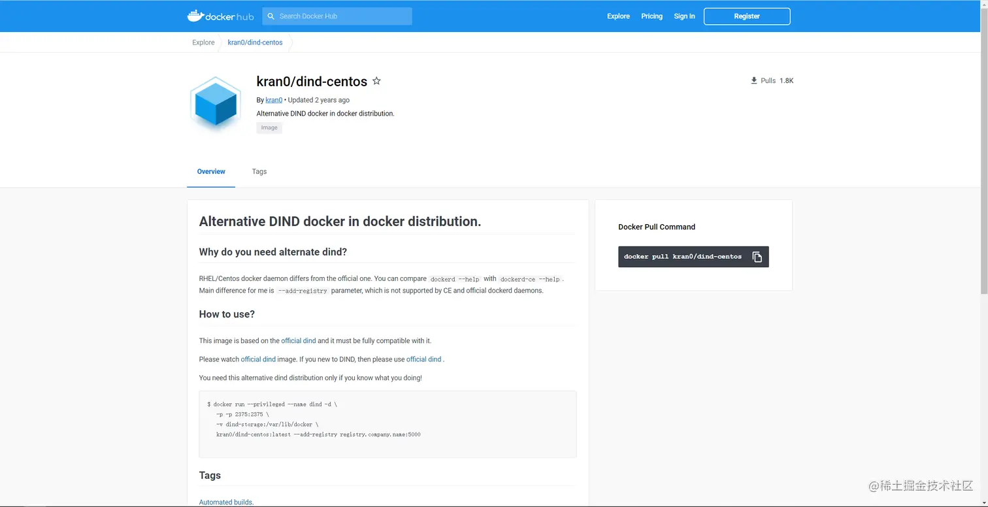The height and width of the screenshot is (507, 988).
Task: Click the Pulls download icon
Action: click(754, 80)
